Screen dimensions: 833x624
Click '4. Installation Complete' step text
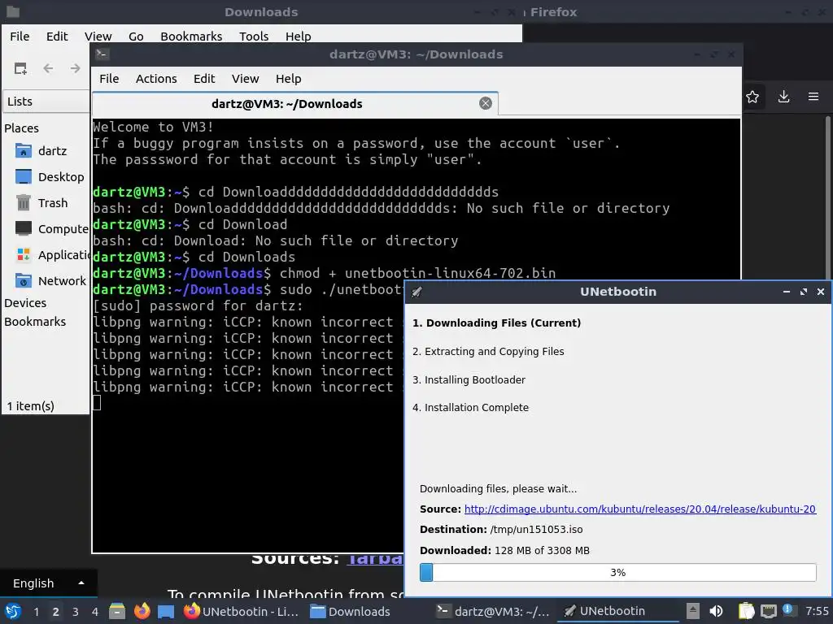471,408
